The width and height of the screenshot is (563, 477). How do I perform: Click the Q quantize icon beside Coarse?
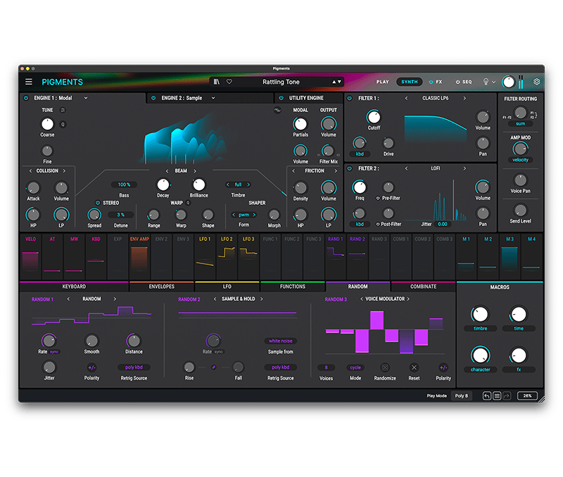click(x=63, y=125)
